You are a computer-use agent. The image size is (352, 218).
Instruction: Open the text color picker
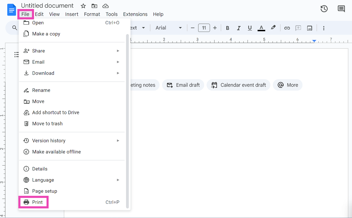[x=261, y=28]
